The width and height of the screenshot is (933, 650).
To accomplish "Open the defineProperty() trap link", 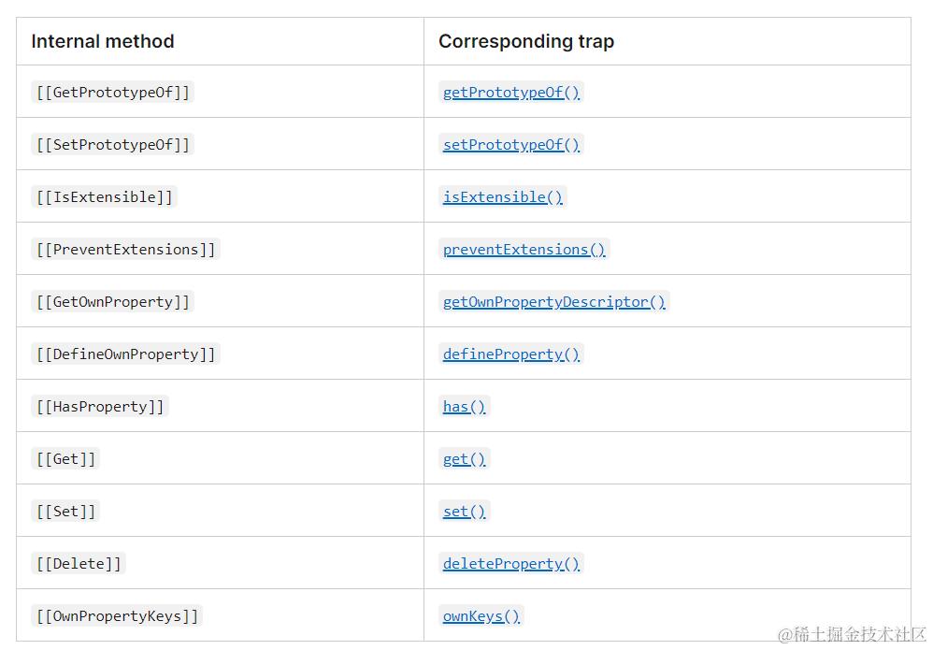I will click(x=510, y=354).
